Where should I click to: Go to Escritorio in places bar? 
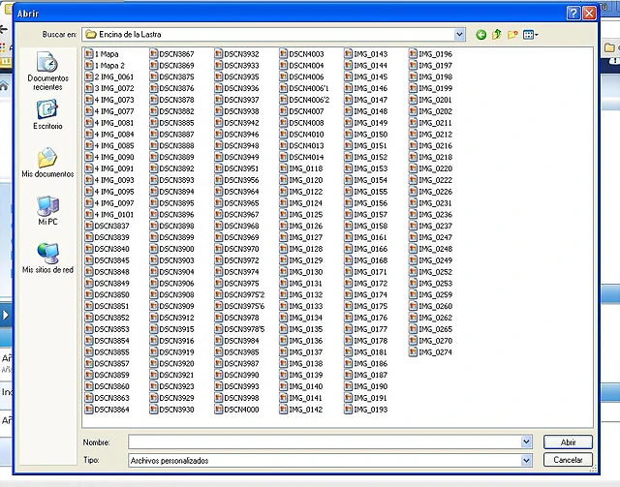coord(47,114)
